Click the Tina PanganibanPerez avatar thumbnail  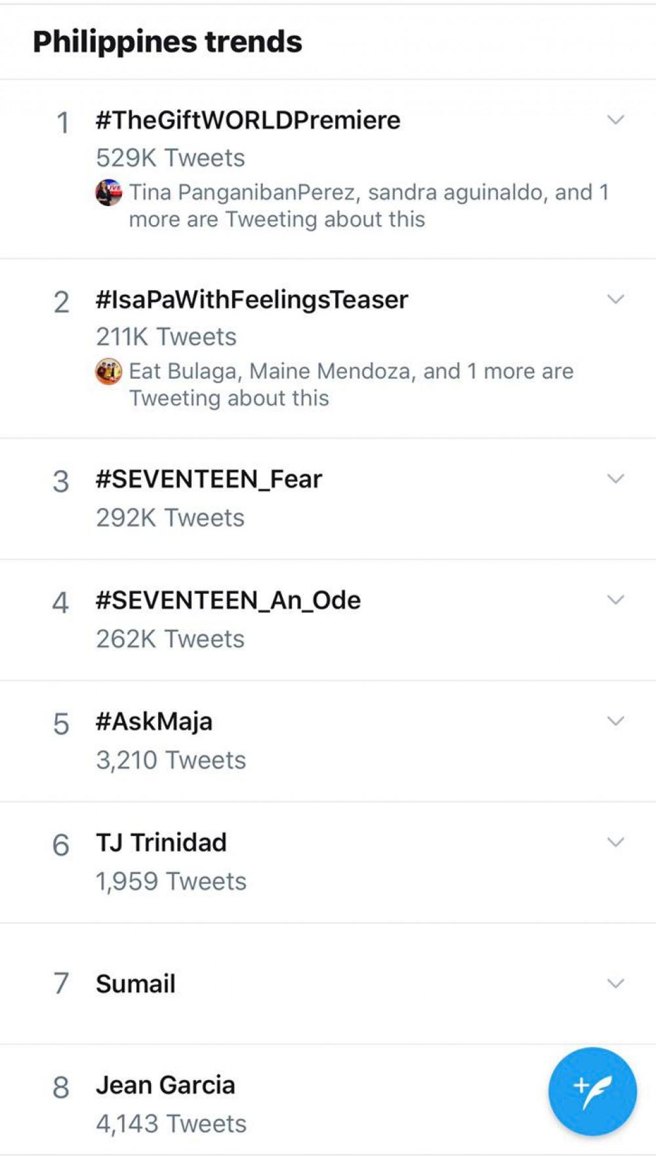[x=109, y=192]
